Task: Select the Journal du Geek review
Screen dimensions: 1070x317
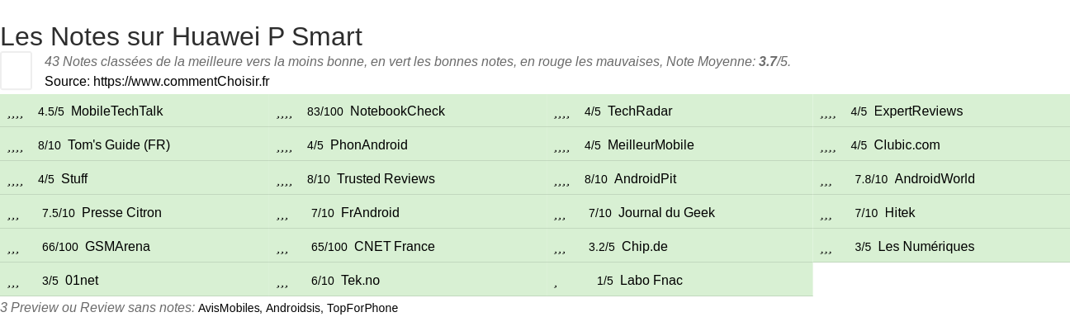Action: tap(666, 213)
